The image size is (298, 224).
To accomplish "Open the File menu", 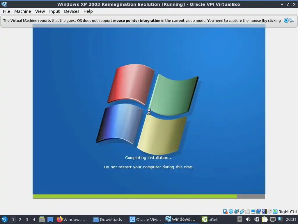I will coord(6,11).
